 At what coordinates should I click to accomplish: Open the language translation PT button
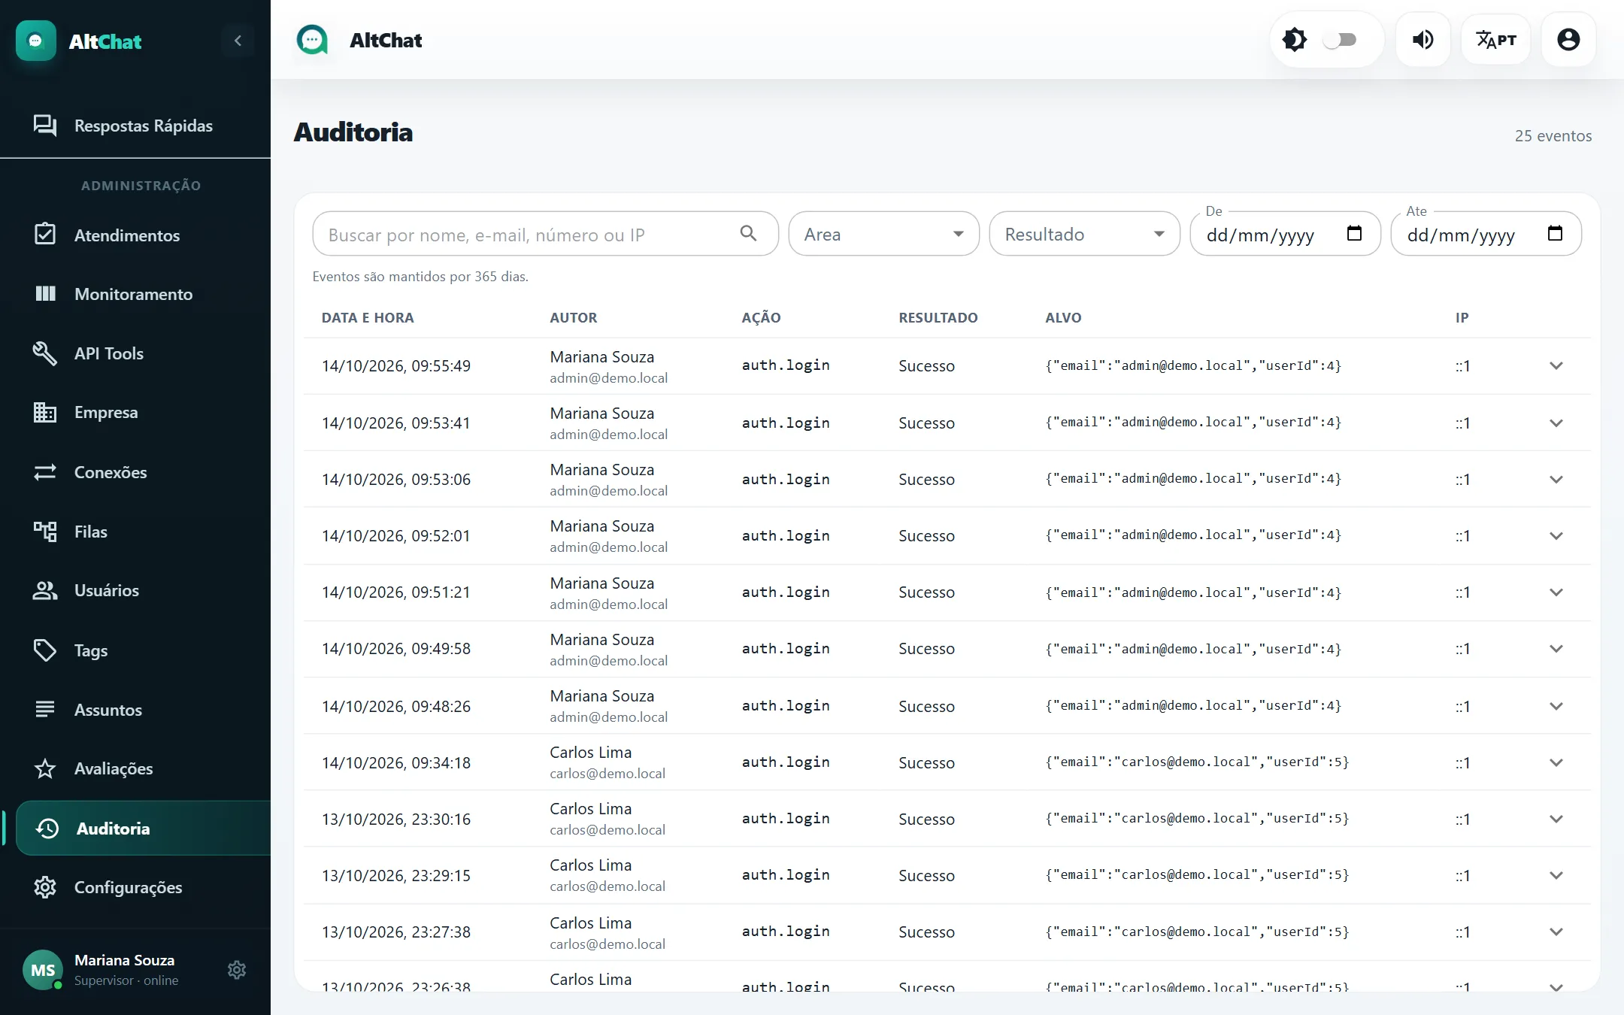pyautogui.click(x=1495, y=40)
